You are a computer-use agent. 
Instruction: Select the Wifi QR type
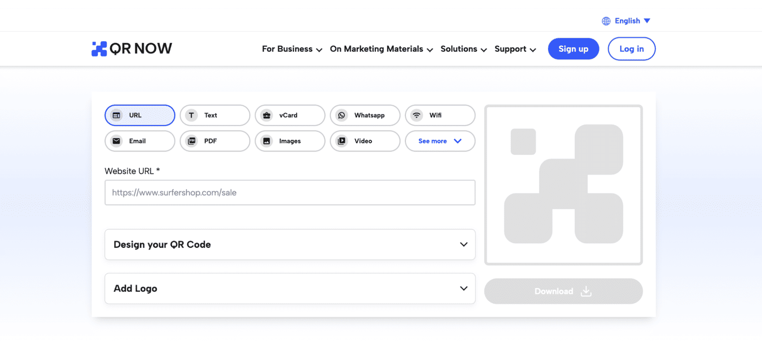tap(440, 115)
